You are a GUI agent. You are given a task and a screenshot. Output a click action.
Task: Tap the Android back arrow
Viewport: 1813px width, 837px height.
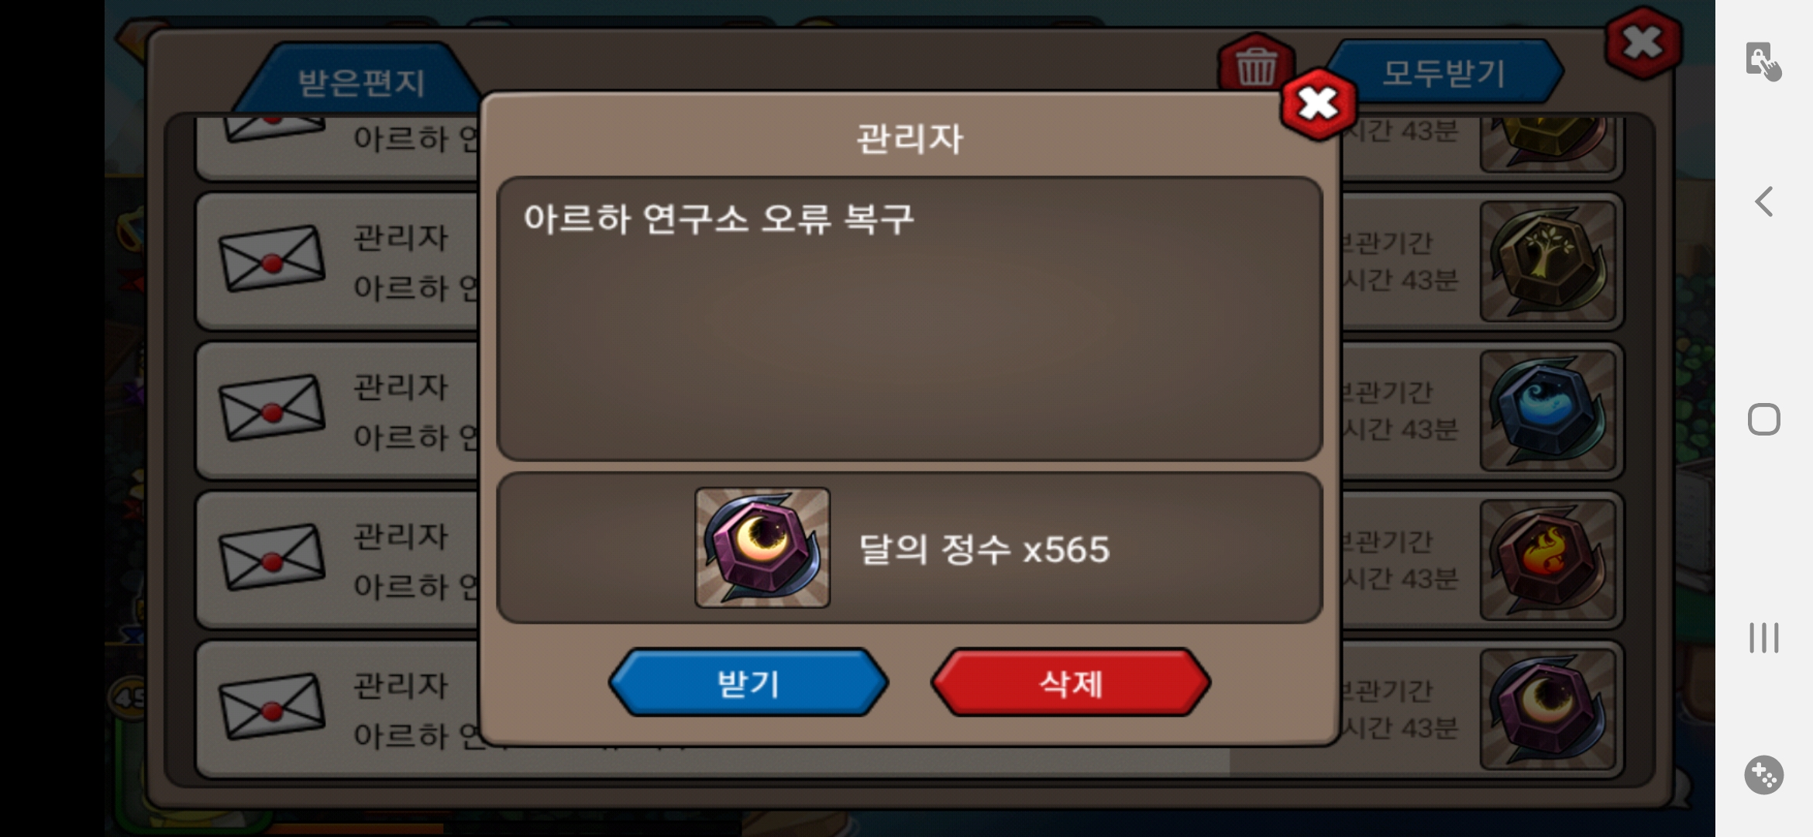point(1764,201)
